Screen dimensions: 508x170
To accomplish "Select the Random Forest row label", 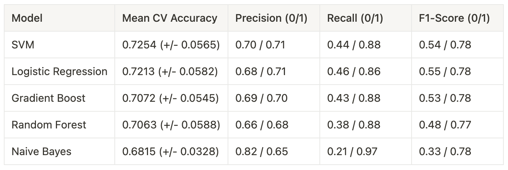I will (49, 125).
